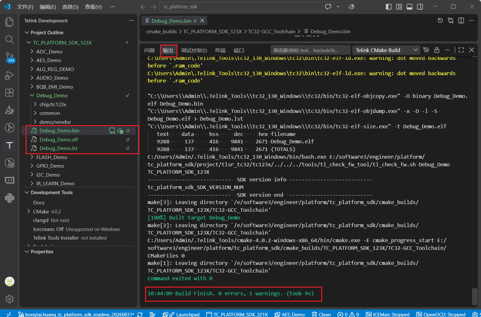
Task: Switch to the 调试控制台 panel tab
Action: (194, 50)
